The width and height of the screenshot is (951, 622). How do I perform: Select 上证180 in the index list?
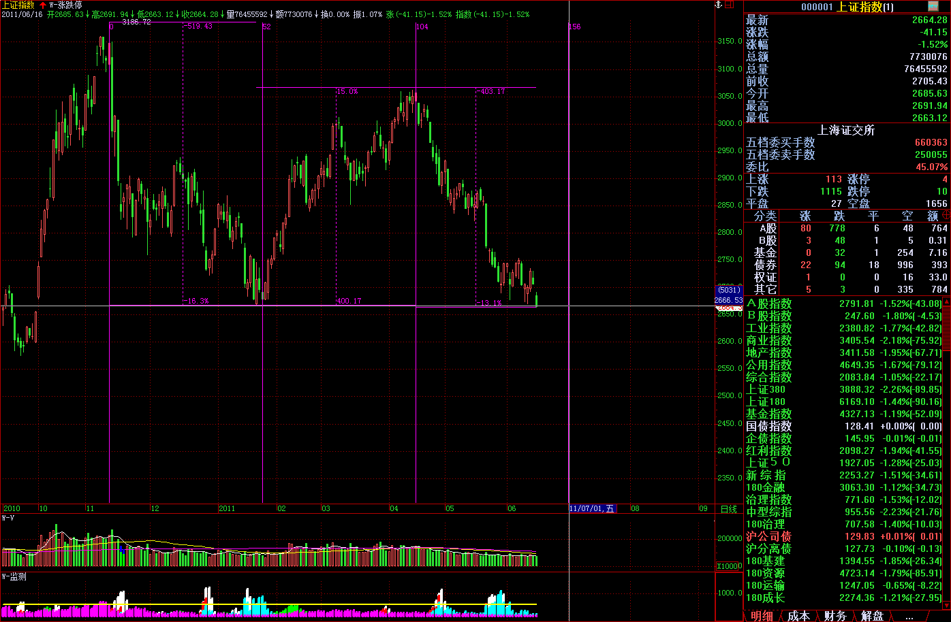766,402
